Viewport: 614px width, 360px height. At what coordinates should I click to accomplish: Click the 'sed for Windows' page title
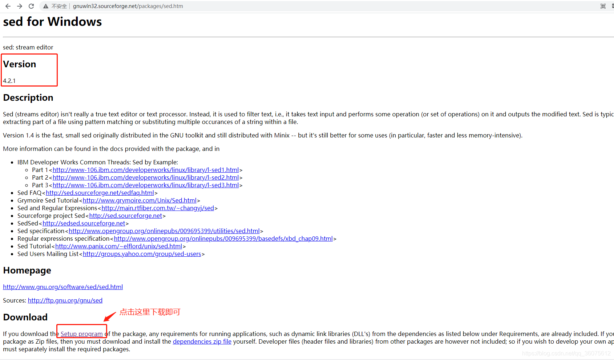pyautogui.click(x=52, y=21)
